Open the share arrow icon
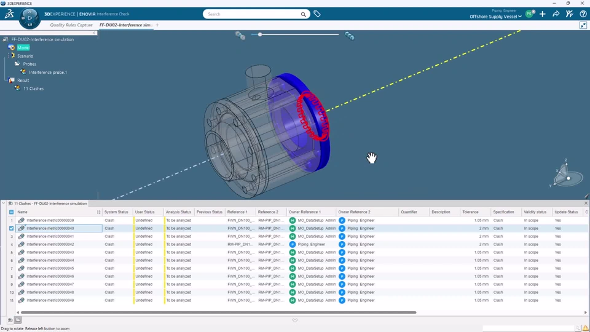 [556, 14]
